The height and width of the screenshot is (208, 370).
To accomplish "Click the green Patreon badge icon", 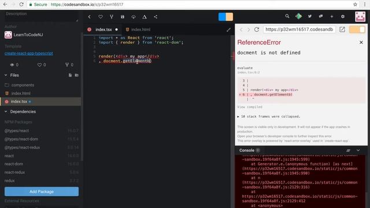I will (298, 16).
